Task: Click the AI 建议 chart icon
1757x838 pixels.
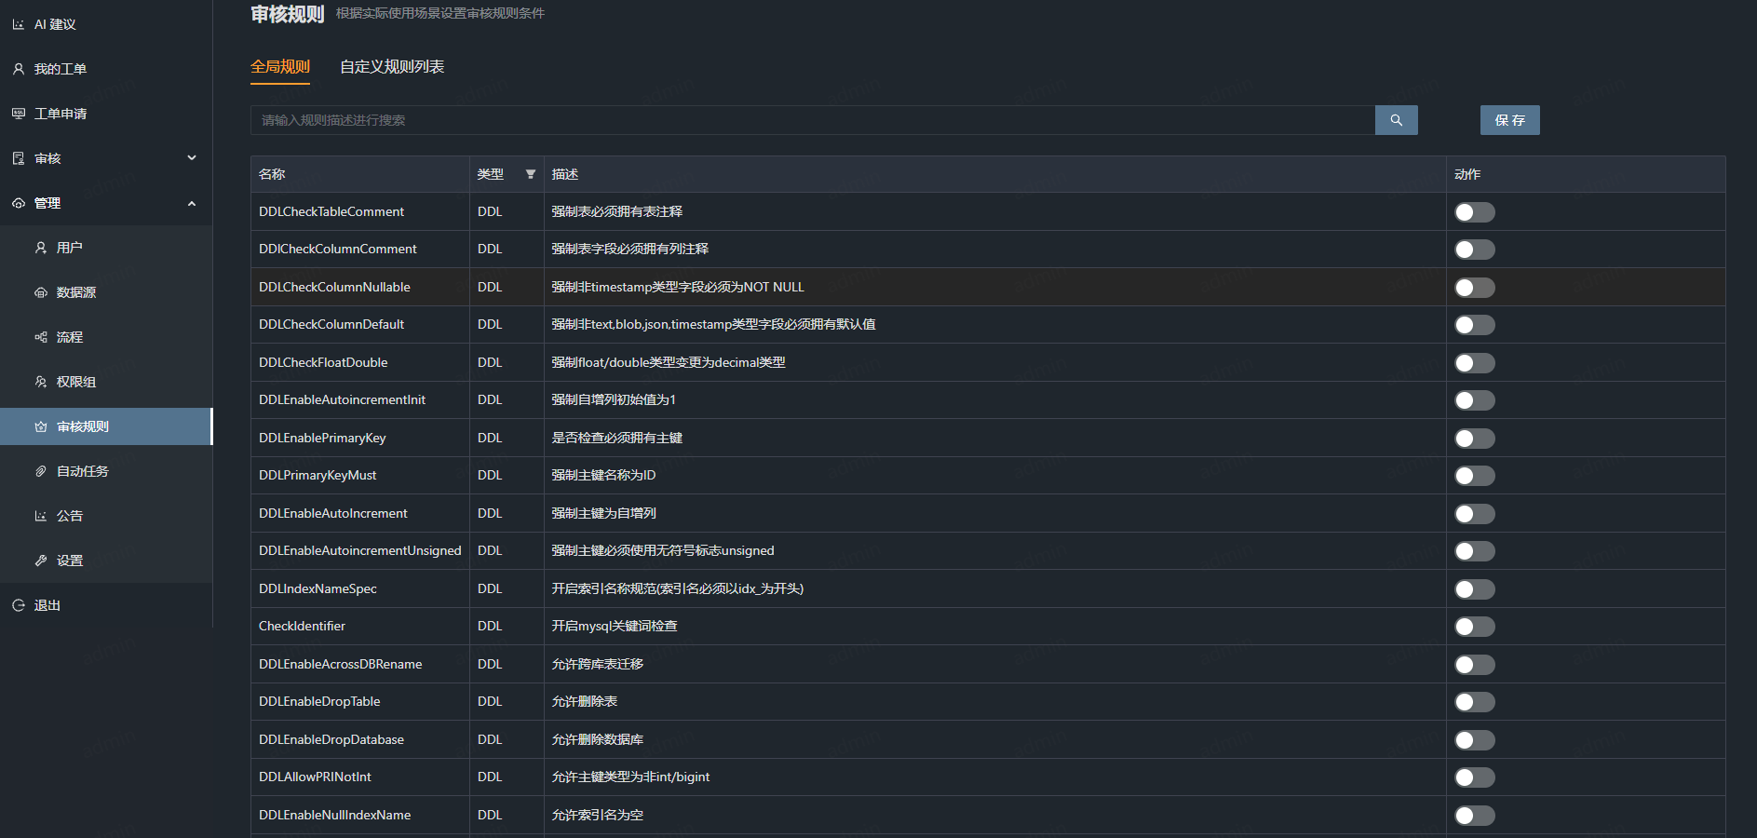Action: (19, 24)
